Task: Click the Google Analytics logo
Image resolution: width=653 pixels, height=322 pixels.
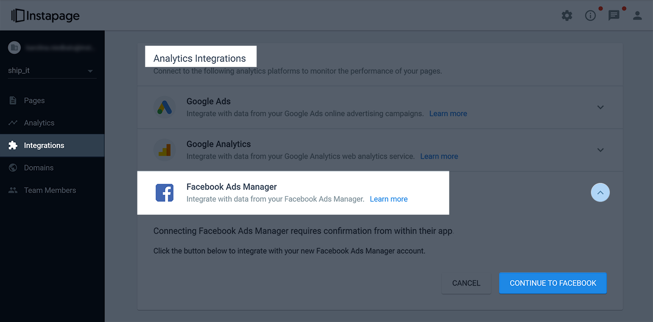Action: (x=165, y=150)
